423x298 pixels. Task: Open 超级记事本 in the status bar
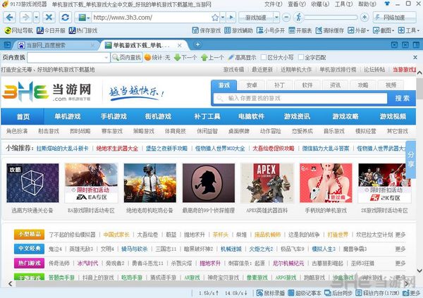click(x=305, y=293)
